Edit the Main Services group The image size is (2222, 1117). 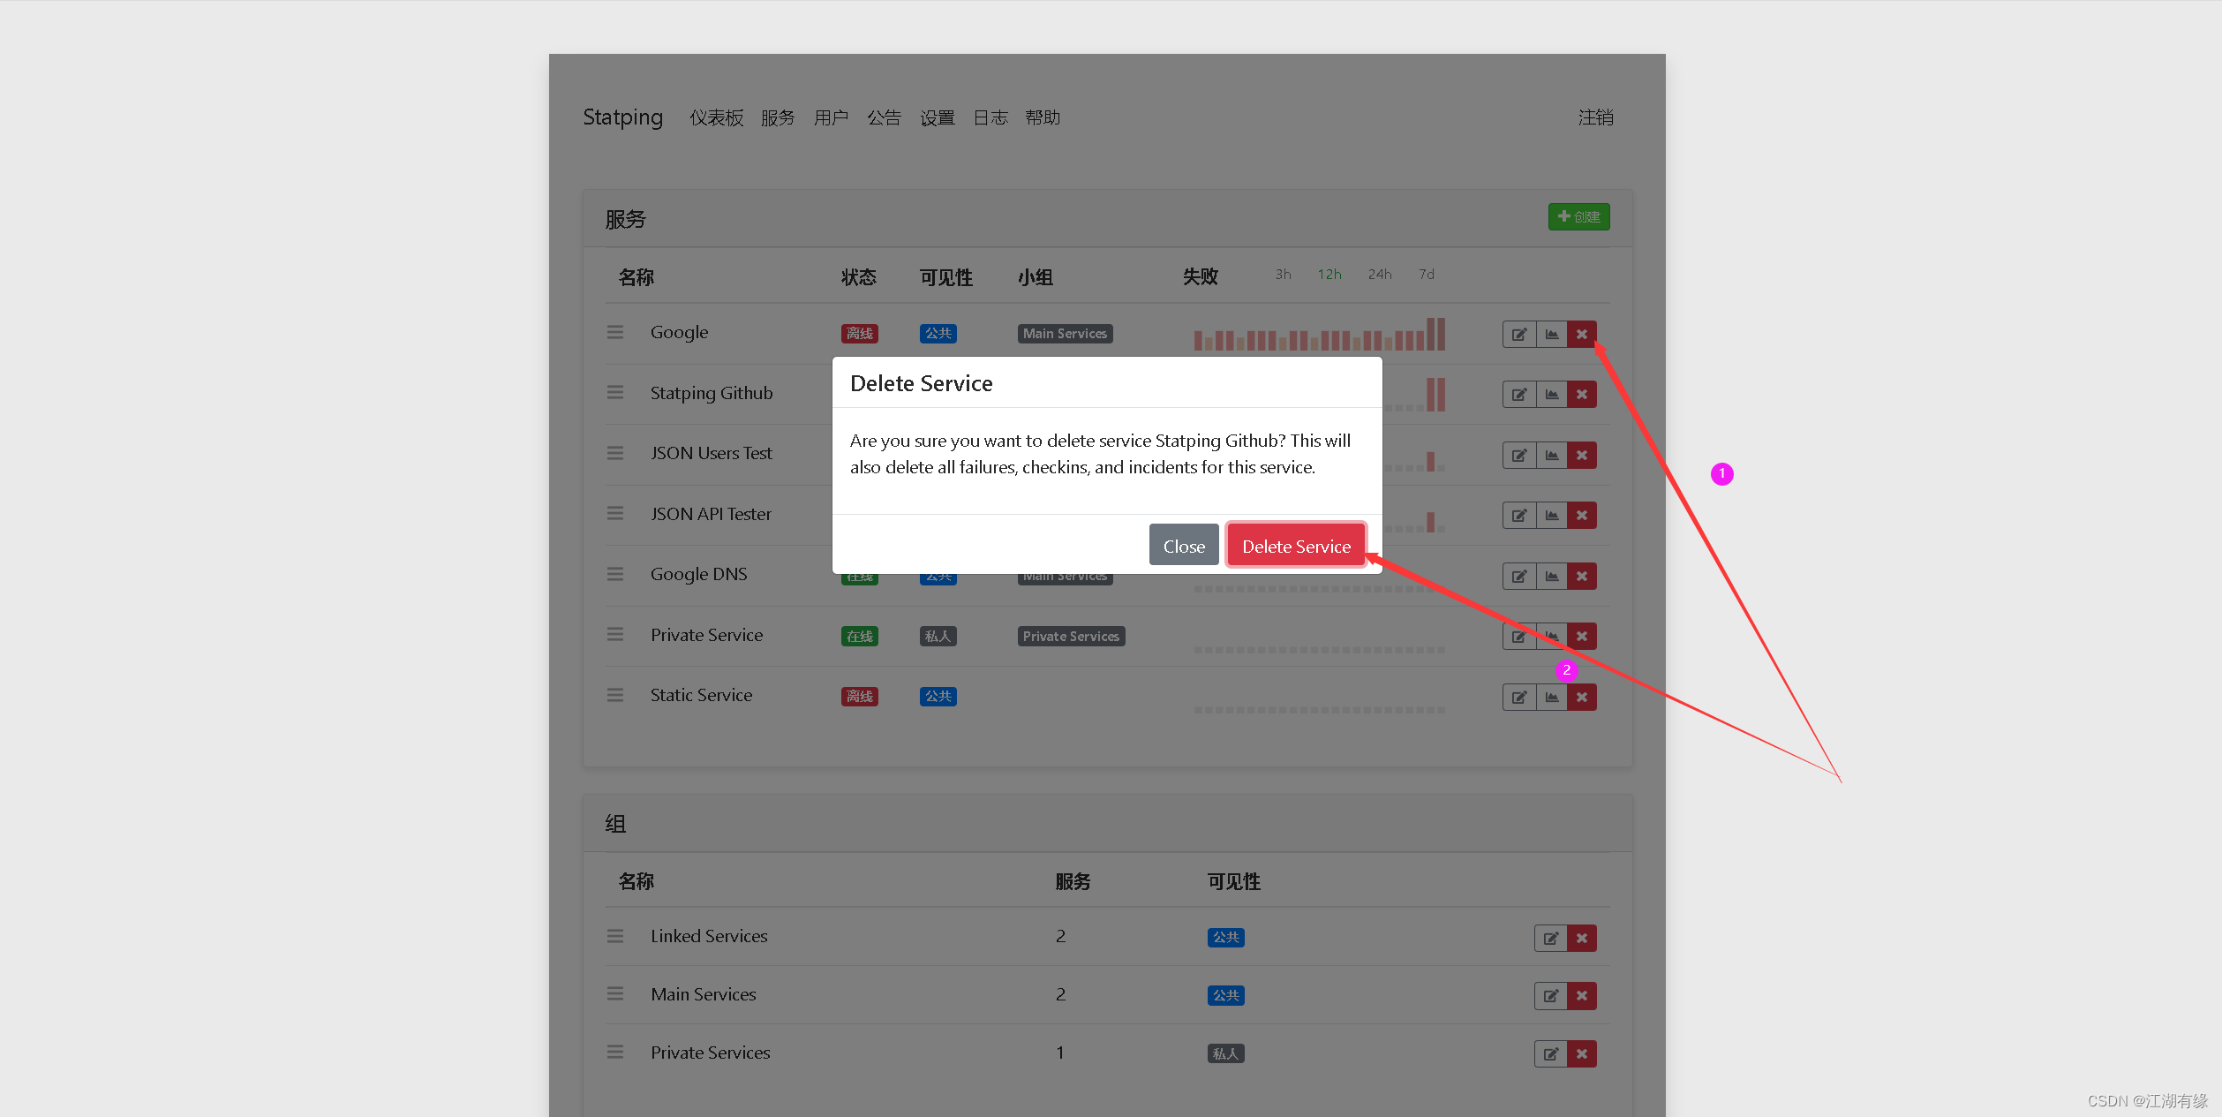[x=1551, y=996]
